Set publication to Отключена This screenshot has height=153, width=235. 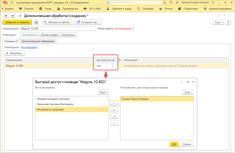coord(68,35)
